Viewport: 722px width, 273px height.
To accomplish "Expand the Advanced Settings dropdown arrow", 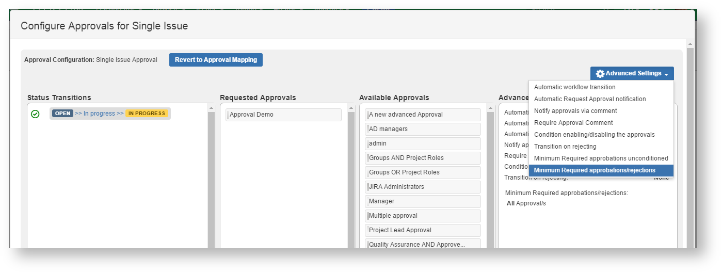I will (x=666, y=74).
